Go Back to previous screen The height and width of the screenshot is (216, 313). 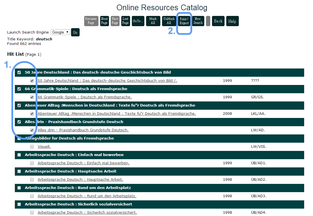218,21
